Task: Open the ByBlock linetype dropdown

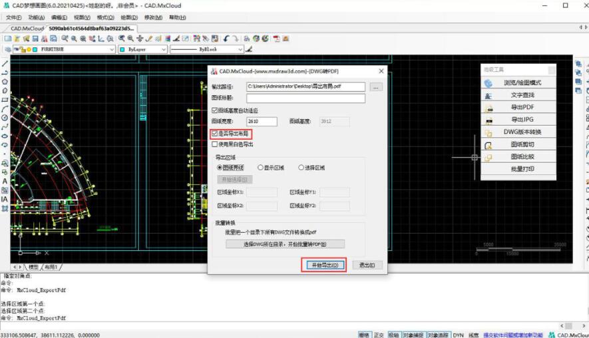Action: [240, 49]
